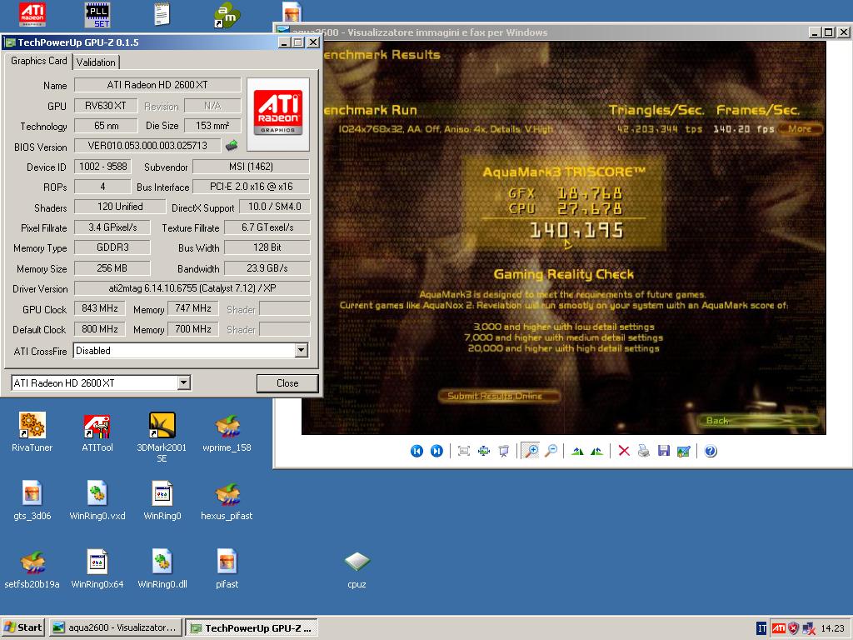The width and height of the screenshot is (853, 640).
Task: Click BIOS Version field
Action: click(x=147, y=145)
